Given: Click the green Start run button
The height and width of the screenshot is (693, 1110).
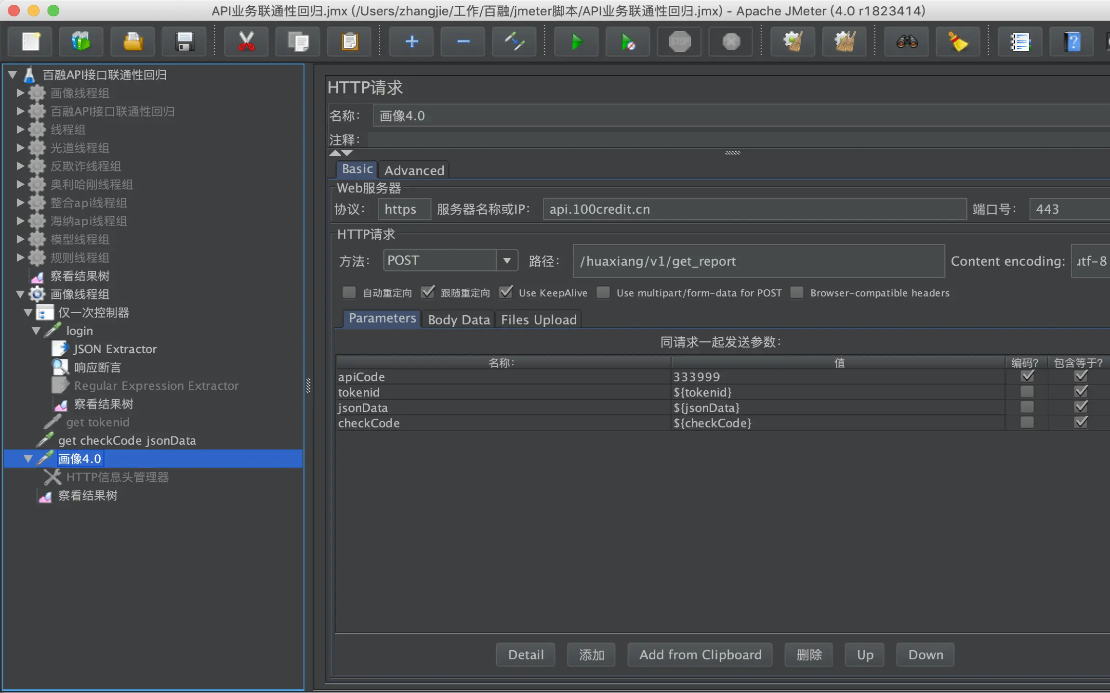Looking at the screenshot, I should point(576,42).
